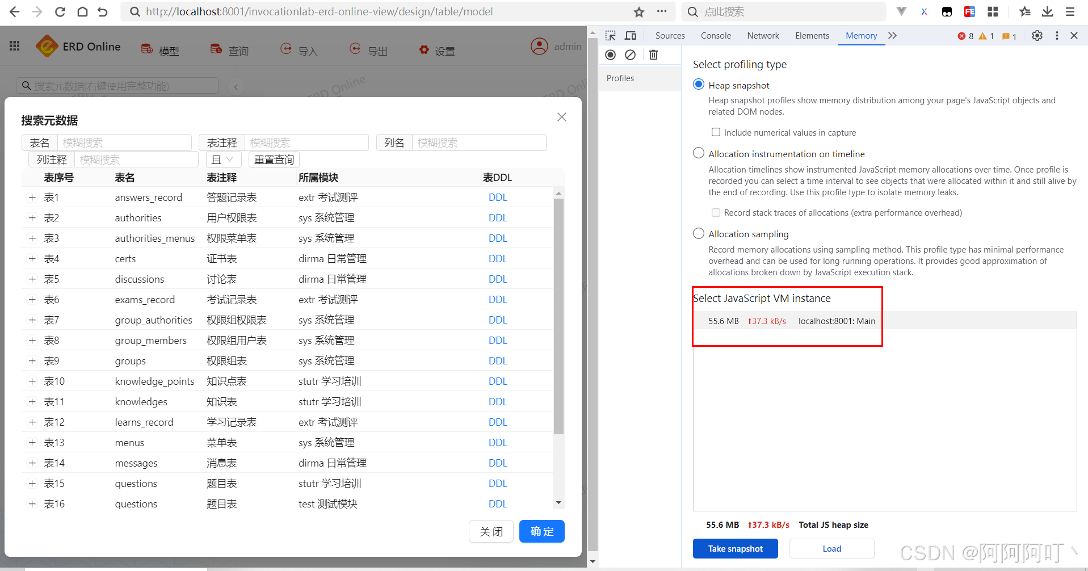Select the Allocation sampling profiling type
Screen dimensions: 1088x571
[698, 233]
